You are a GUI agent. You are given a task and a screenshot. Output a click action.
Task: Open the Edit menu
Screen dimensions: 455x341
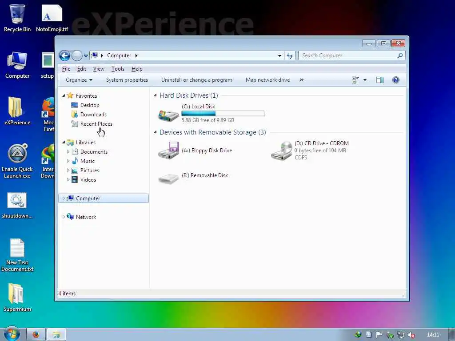point(82,69)
